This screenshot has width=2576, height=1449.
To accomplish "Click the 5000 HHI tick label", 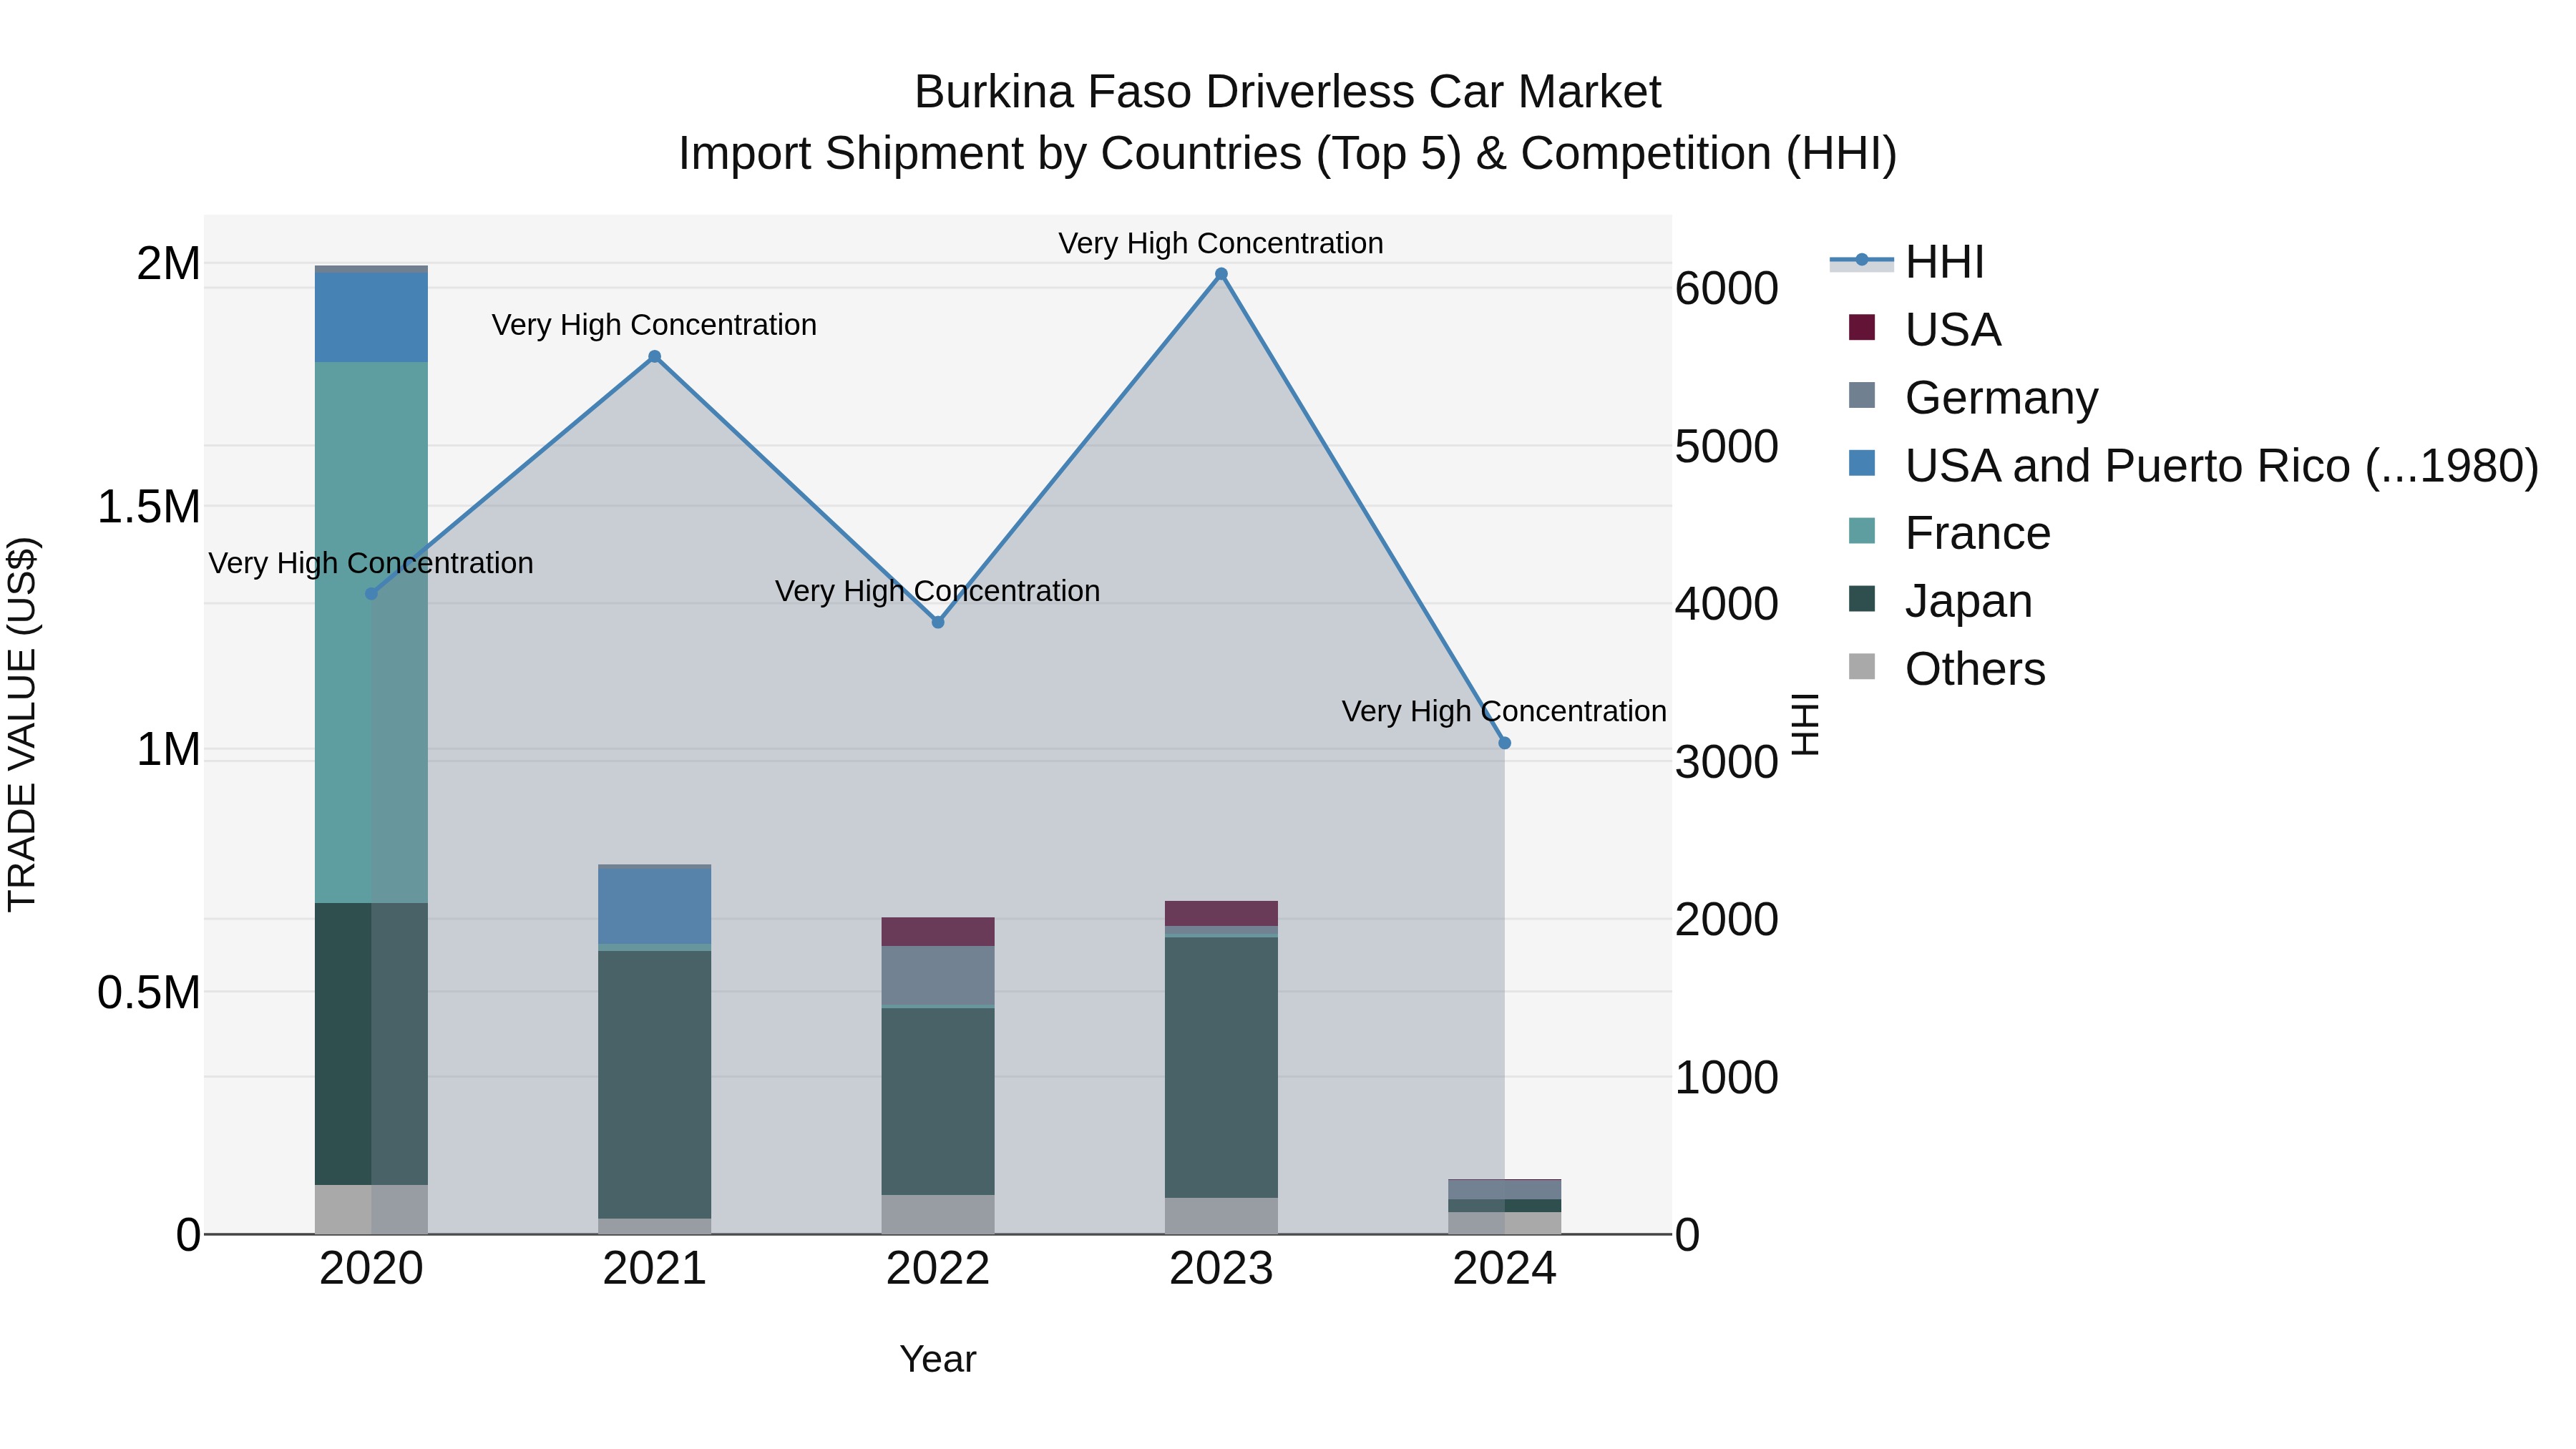I will (1727, 447).
